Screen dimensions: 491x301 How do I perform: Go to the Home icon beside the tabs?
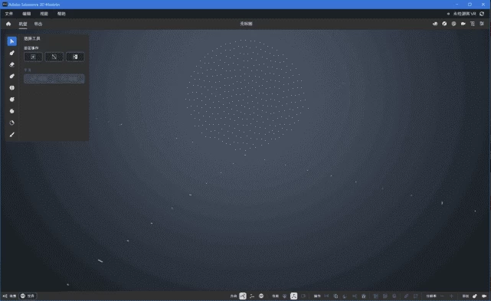8,24
